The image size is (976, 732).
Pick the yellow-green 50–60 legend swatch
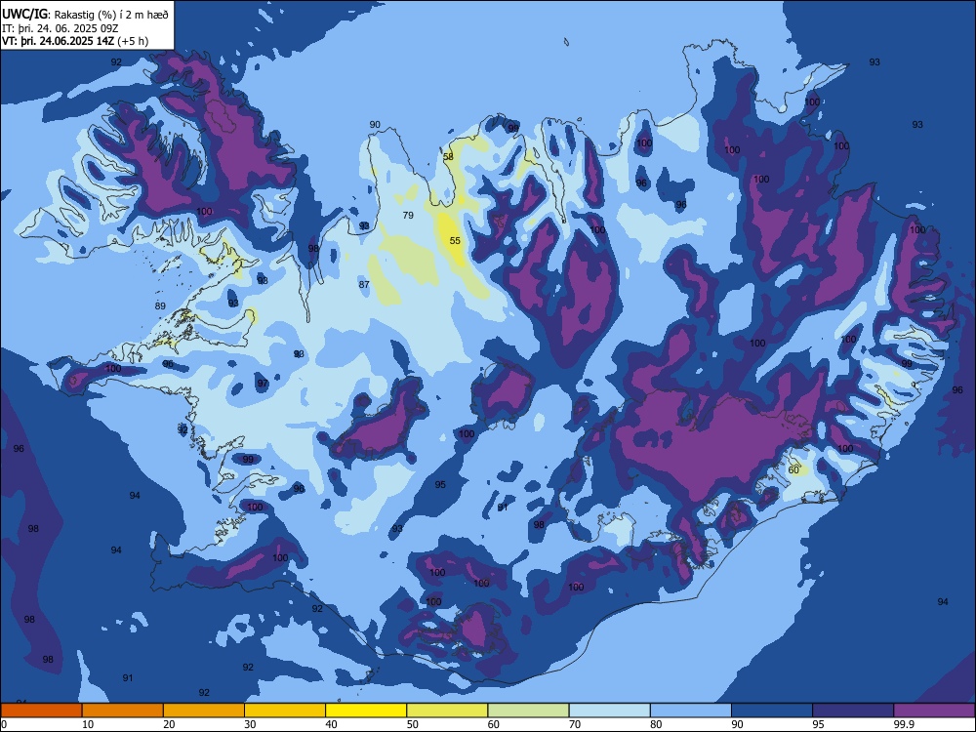pos(447,711)
